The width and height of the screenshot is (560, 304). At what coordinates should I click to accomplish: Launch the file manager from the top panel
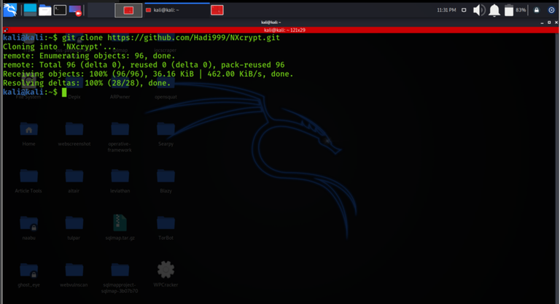coord(45,10)
